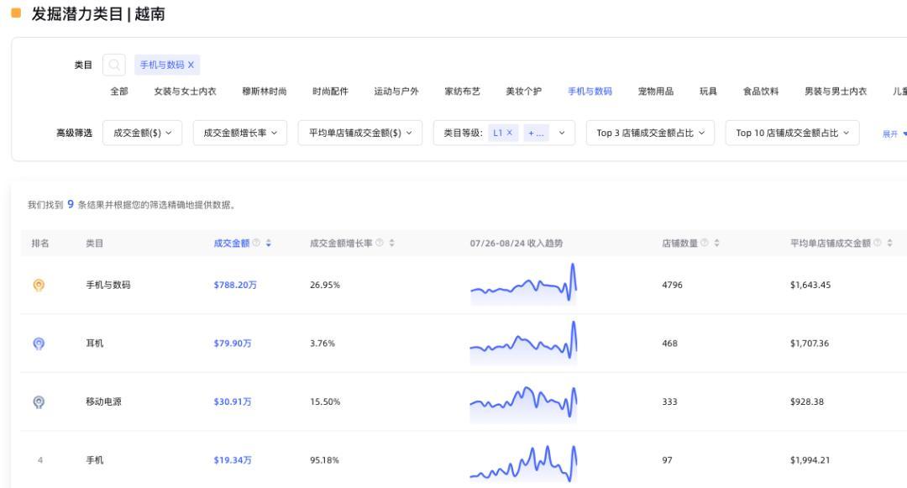
Task: Expand the 类目等级 dropdown arrow
Action: click(x=562, y=133)
